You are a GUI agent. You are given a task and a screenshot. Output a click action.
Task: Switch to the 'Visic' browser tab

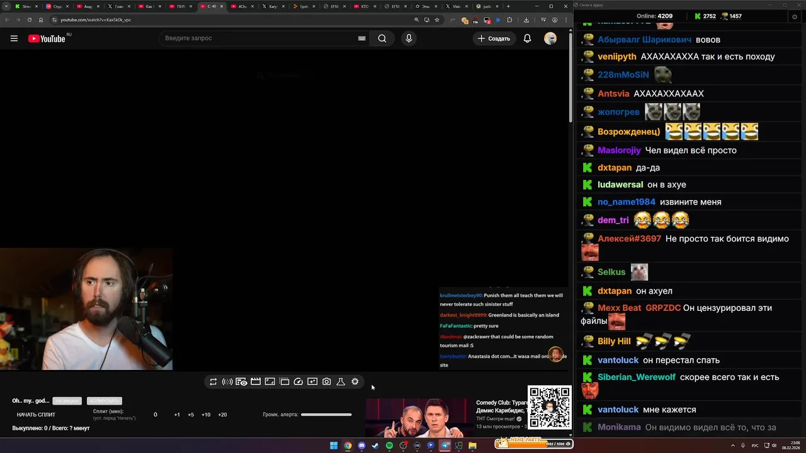click(x=457, y=6)
